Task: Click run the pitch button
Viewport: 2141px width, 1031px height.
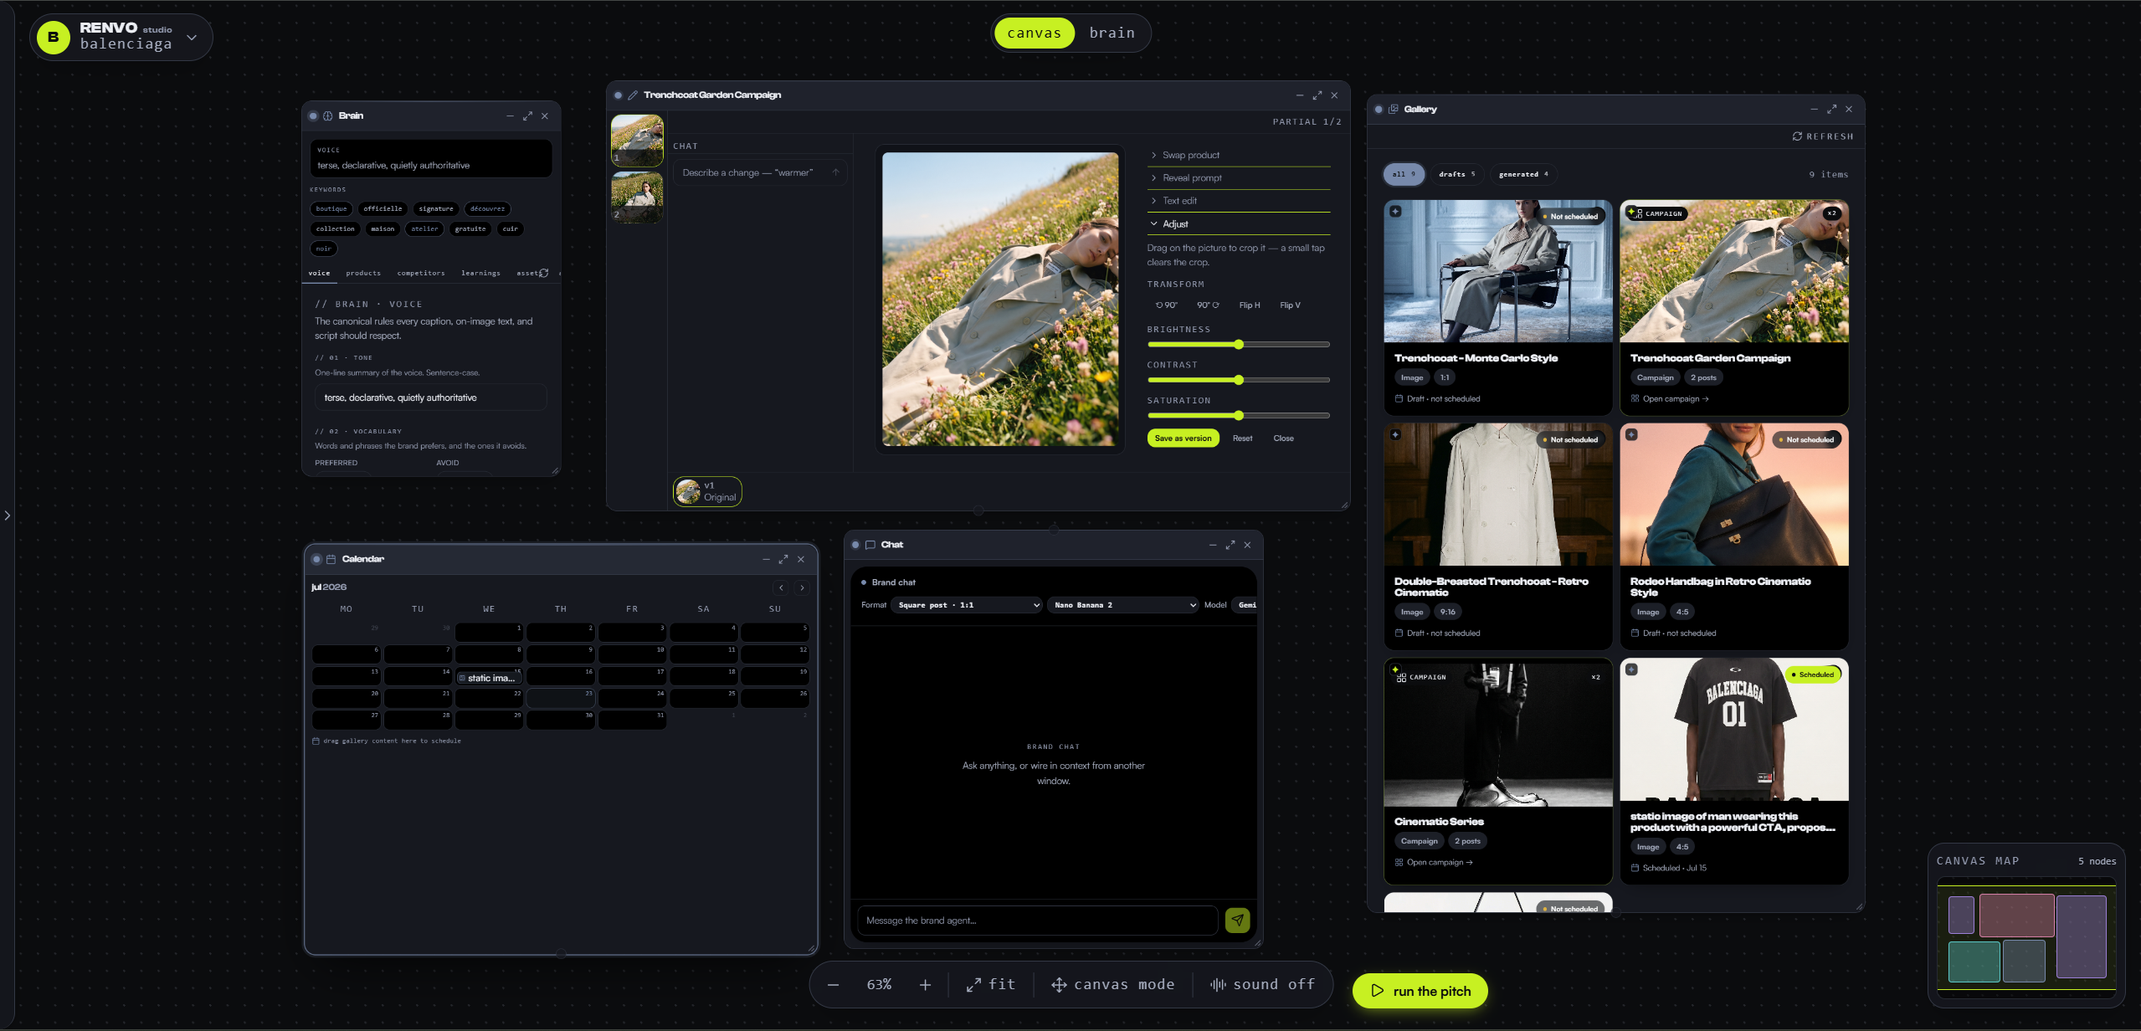Action: click(x=1420, y=991)
